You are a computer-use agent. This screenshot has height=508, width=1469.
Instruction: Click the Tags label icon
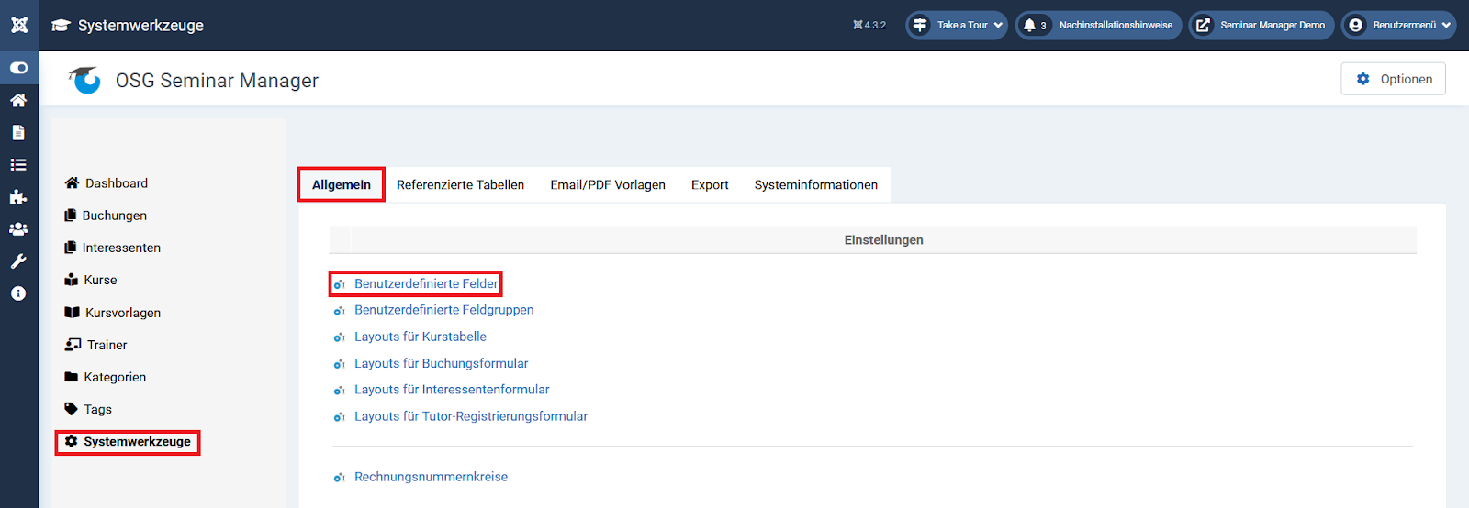pos(71,409)
